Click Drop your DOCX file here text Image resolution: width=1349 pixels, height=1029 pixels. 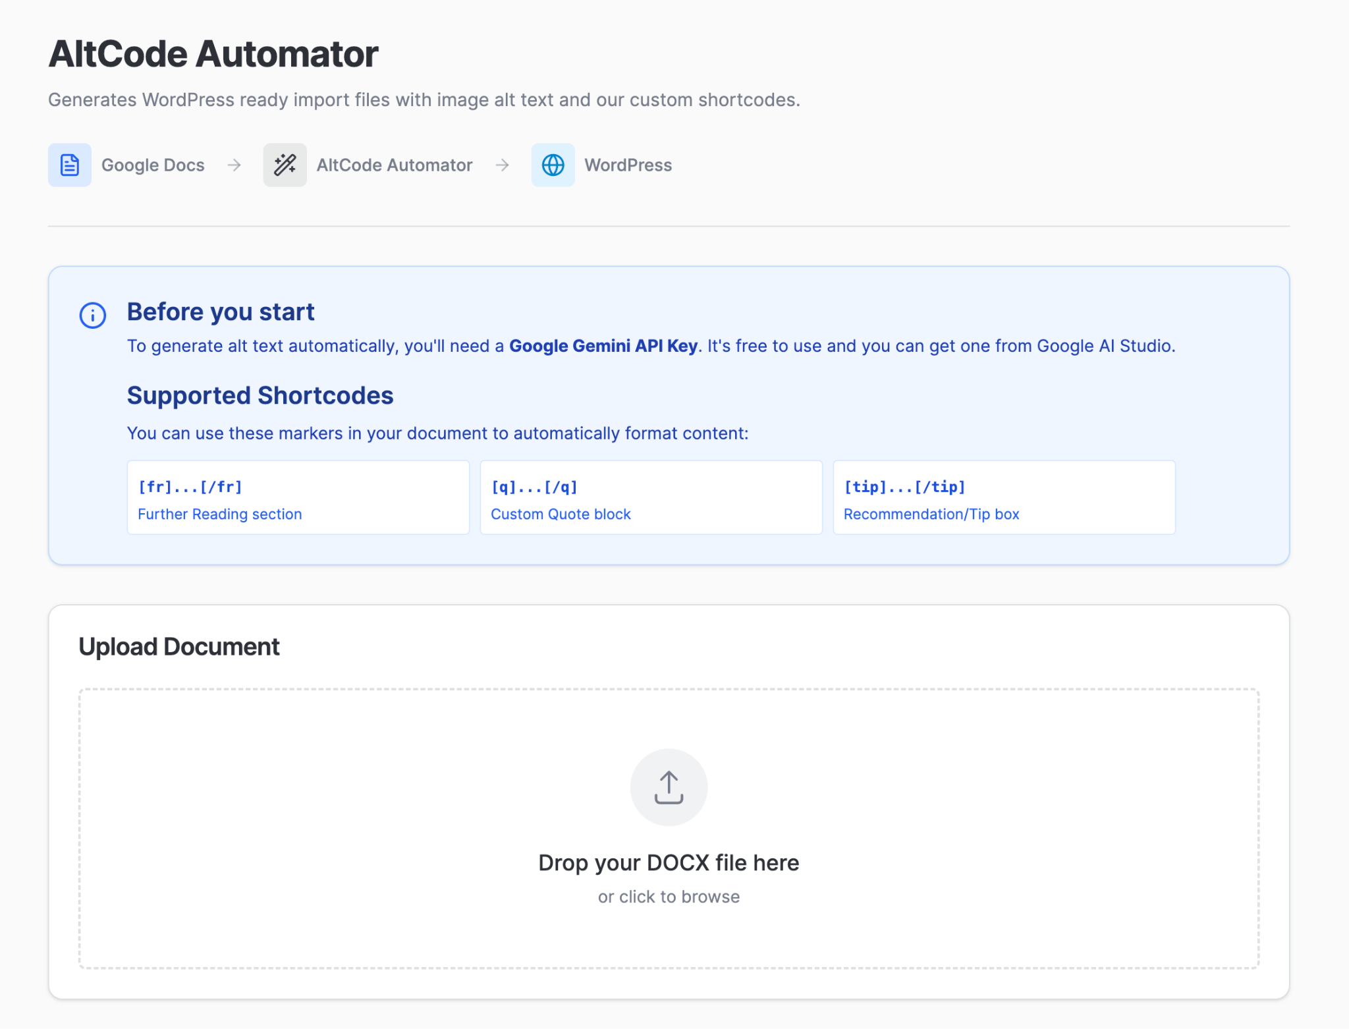tap(668, 862)
